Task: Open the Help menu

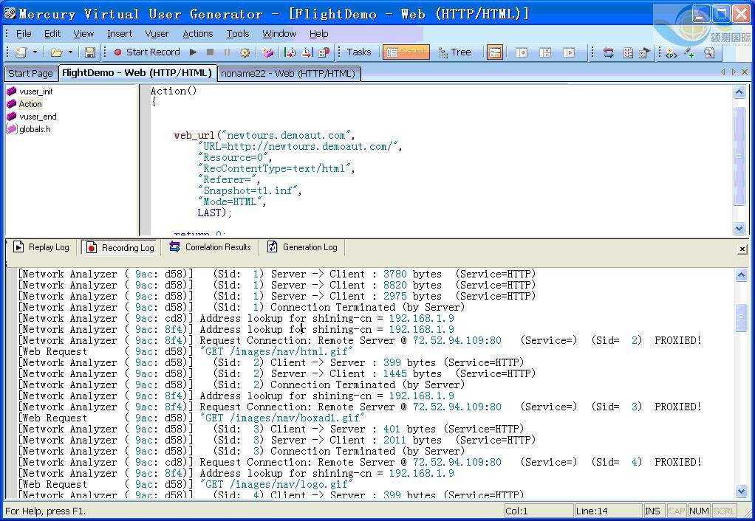Action: click(318, 34)
